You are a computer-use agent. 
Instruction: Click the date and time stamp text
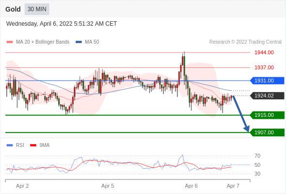pos(62,24)
